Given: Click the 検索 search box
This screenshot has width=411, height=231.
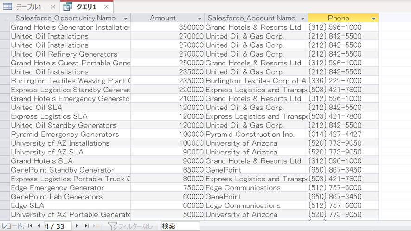Looking at the screenshot, I should click(x=180, y=226).
